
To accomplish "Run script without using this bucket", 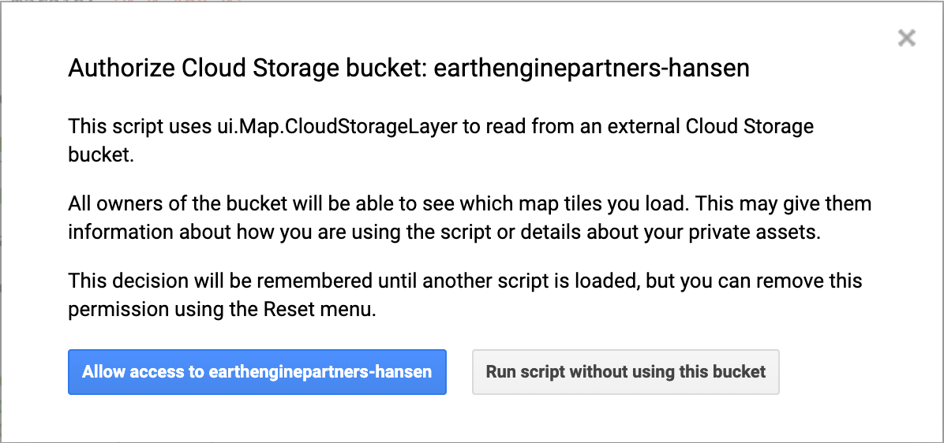I will click(625, 372).
